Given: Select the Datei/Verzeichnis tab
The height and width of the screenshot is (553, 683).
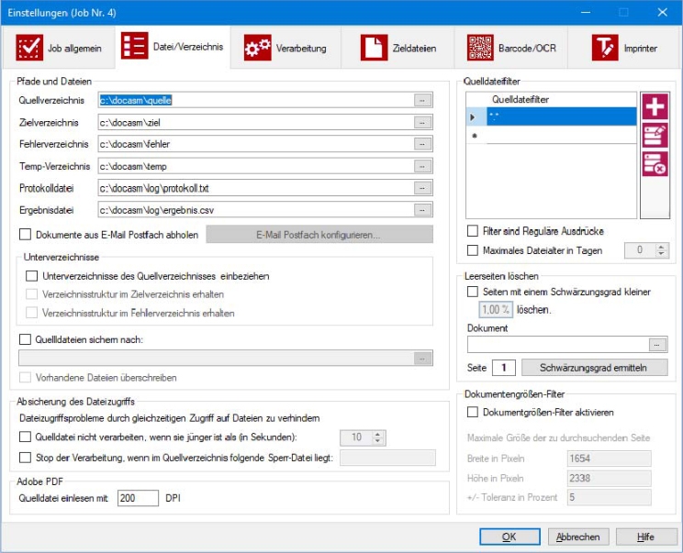Looking at the screenshot, I should pyautogui.click(x=173, y=46).
